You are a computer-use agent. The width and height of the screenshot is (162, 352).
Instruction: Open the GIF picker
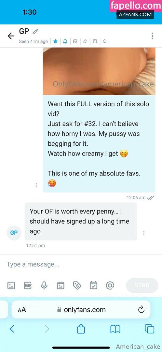[x=28, y=285]
